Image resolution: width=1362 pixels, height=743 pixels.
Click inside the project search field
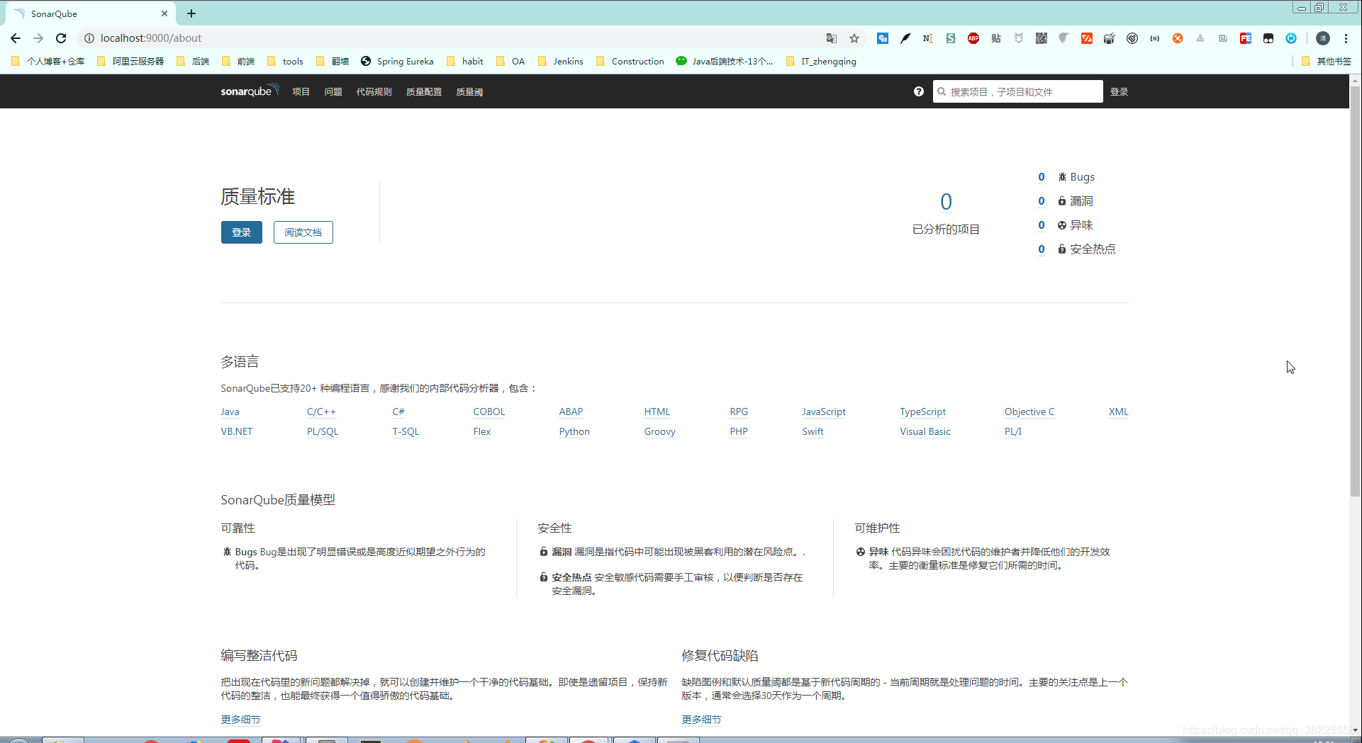click(x=1017, y=91)
